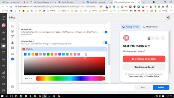Open the Inbox settings gear icon
174x98 pixels.
pos(168,17)
